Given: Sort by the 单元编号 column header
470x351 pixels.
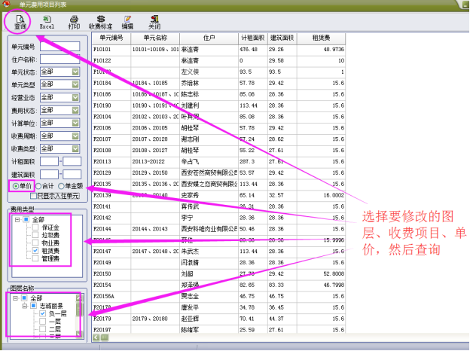Looking at the screenshot, I should click(x=111, y=38).
